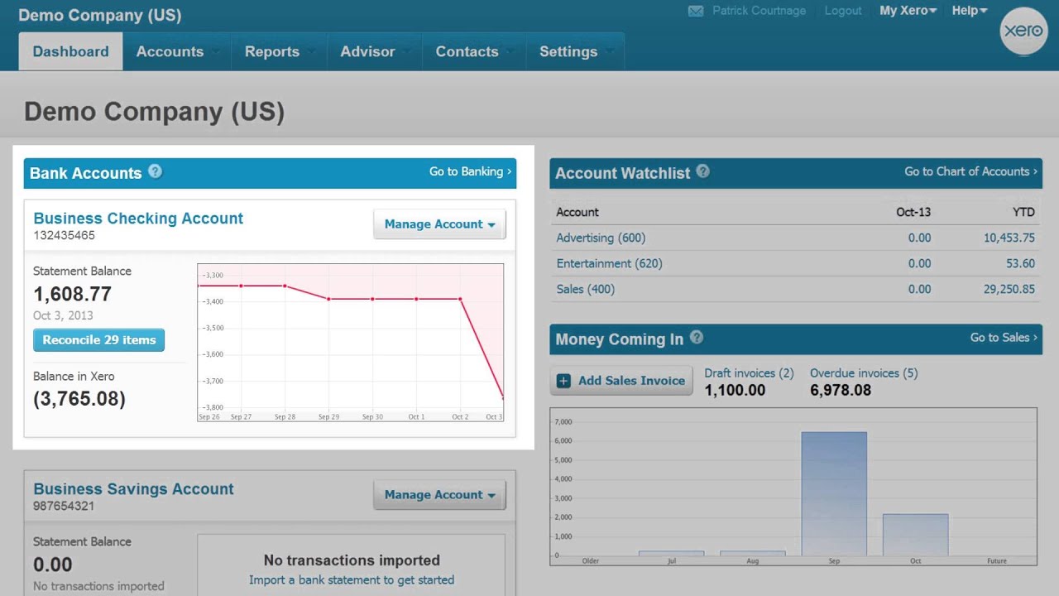Open the Reports menu
The image size is (1059, 596).
tap(279, 51)
